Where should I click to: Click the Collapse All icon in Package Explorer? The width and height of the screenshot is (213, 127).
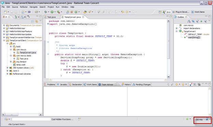point(33,21)
